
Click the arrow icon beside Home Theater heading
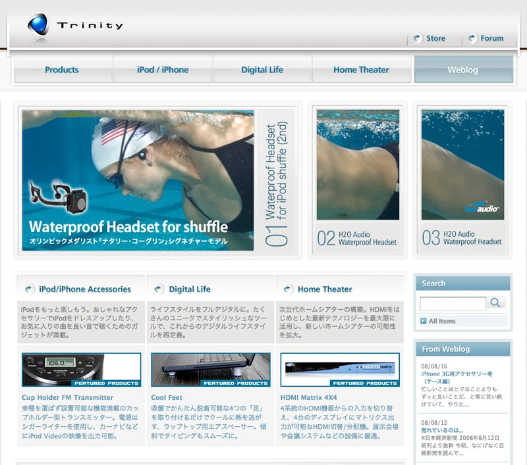click(x=287, y=289)
